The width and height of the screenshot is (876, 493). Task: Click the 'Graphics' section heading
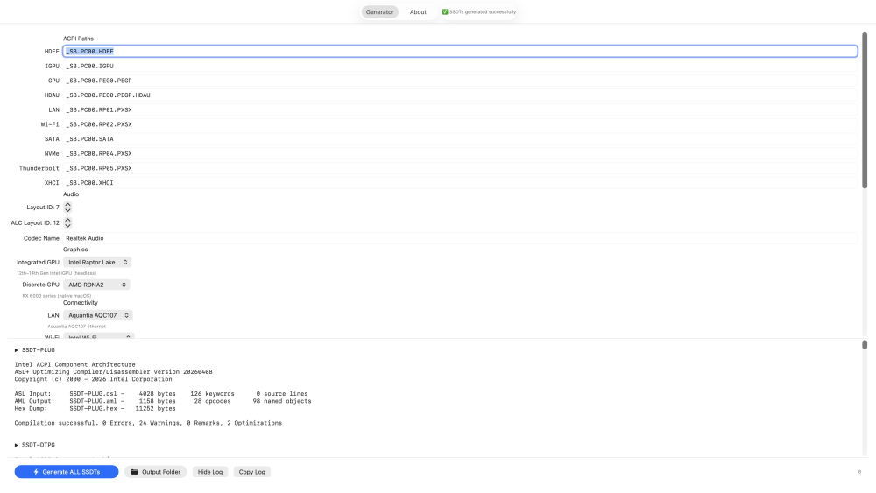(x=75, y=250)
